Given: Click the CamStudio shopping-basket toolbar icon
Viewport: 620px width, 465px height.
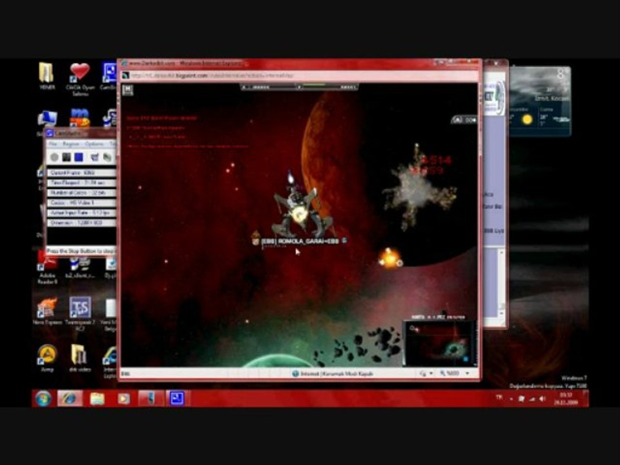Looking at the screenshot, I should coord(95,158).
